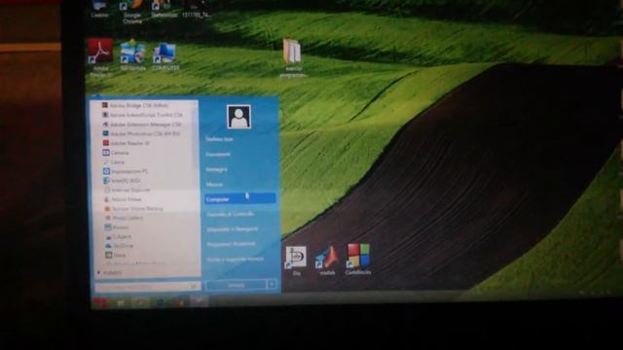The height and width of the screenshot is (350, 623).
Task: Expand the arrow beside Arresta button
Action: tap(272, 285)
